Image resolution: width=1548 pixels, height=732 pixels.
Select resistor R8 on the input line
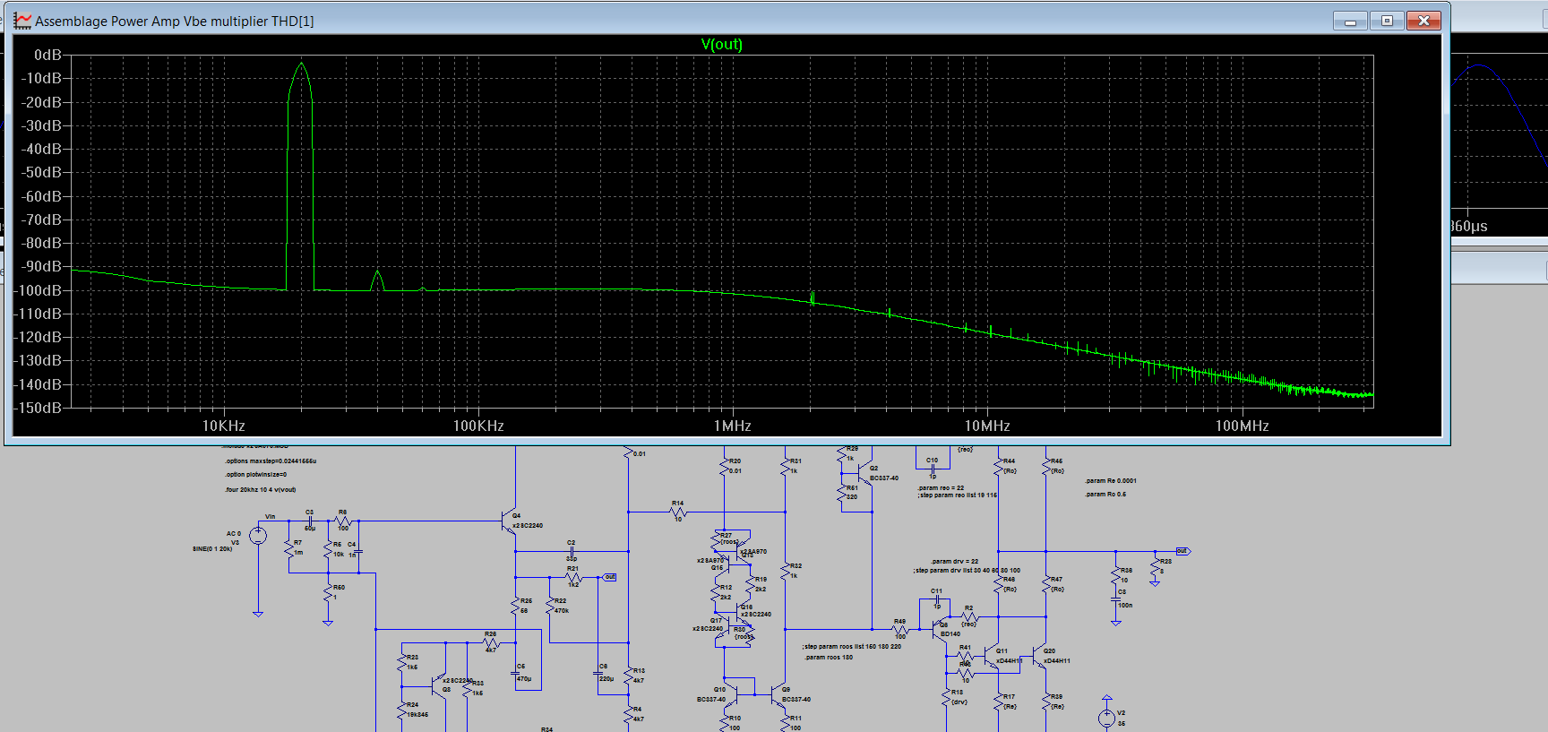[342, 521]
